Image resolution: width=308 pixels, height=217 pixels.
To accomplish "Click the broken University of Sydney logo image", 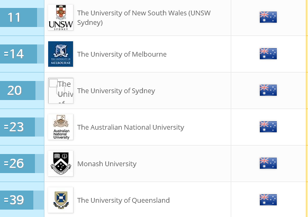I will pos(61,91).
